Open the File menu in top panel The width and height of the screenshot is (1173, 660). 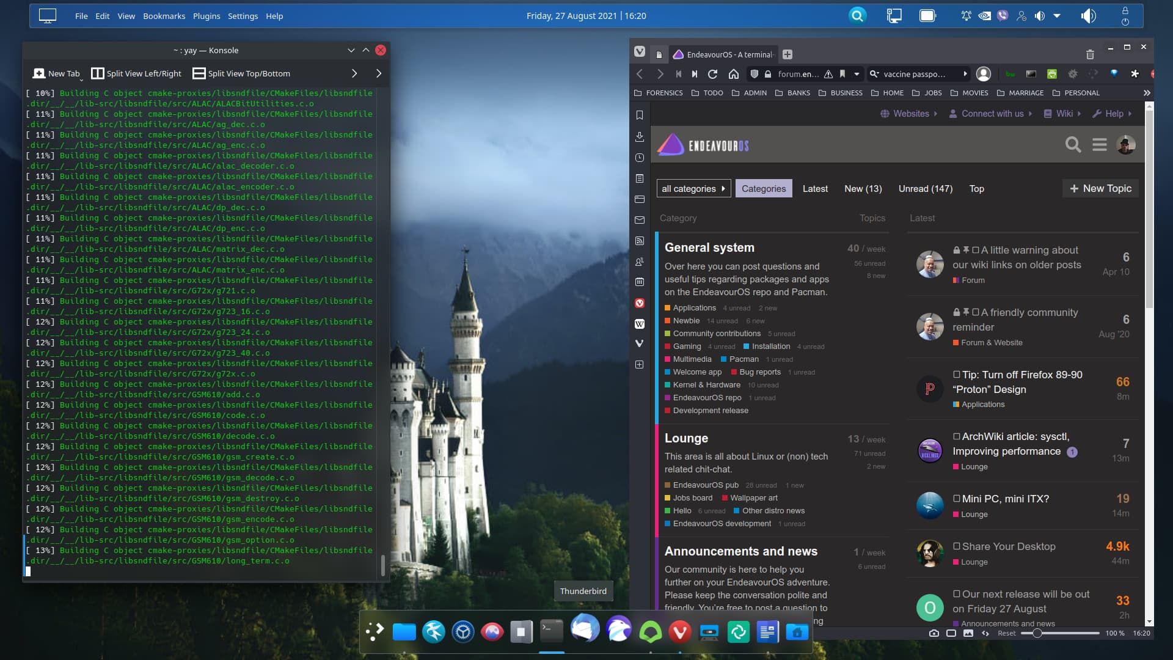81,16
